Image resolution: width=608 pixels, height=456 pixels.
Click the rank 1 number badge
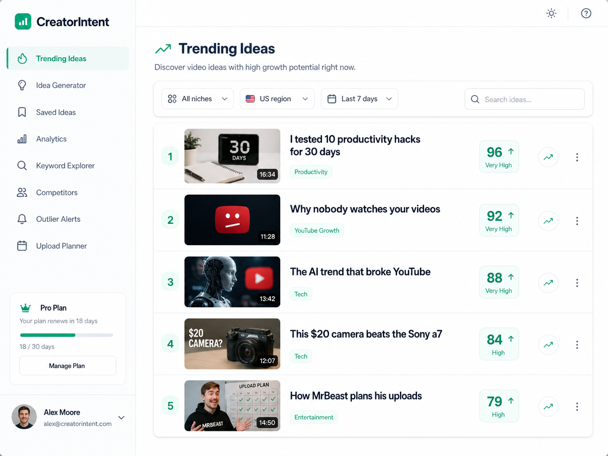171,156
